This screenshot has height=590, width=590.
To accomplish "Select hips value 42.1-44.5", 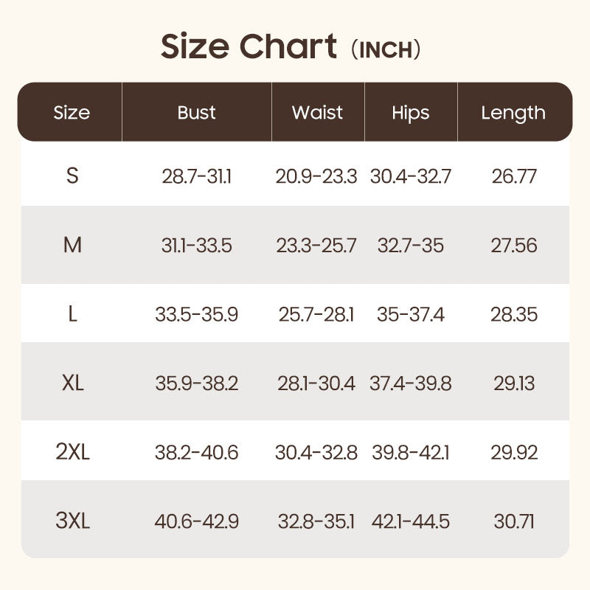I will coord(411,521).
